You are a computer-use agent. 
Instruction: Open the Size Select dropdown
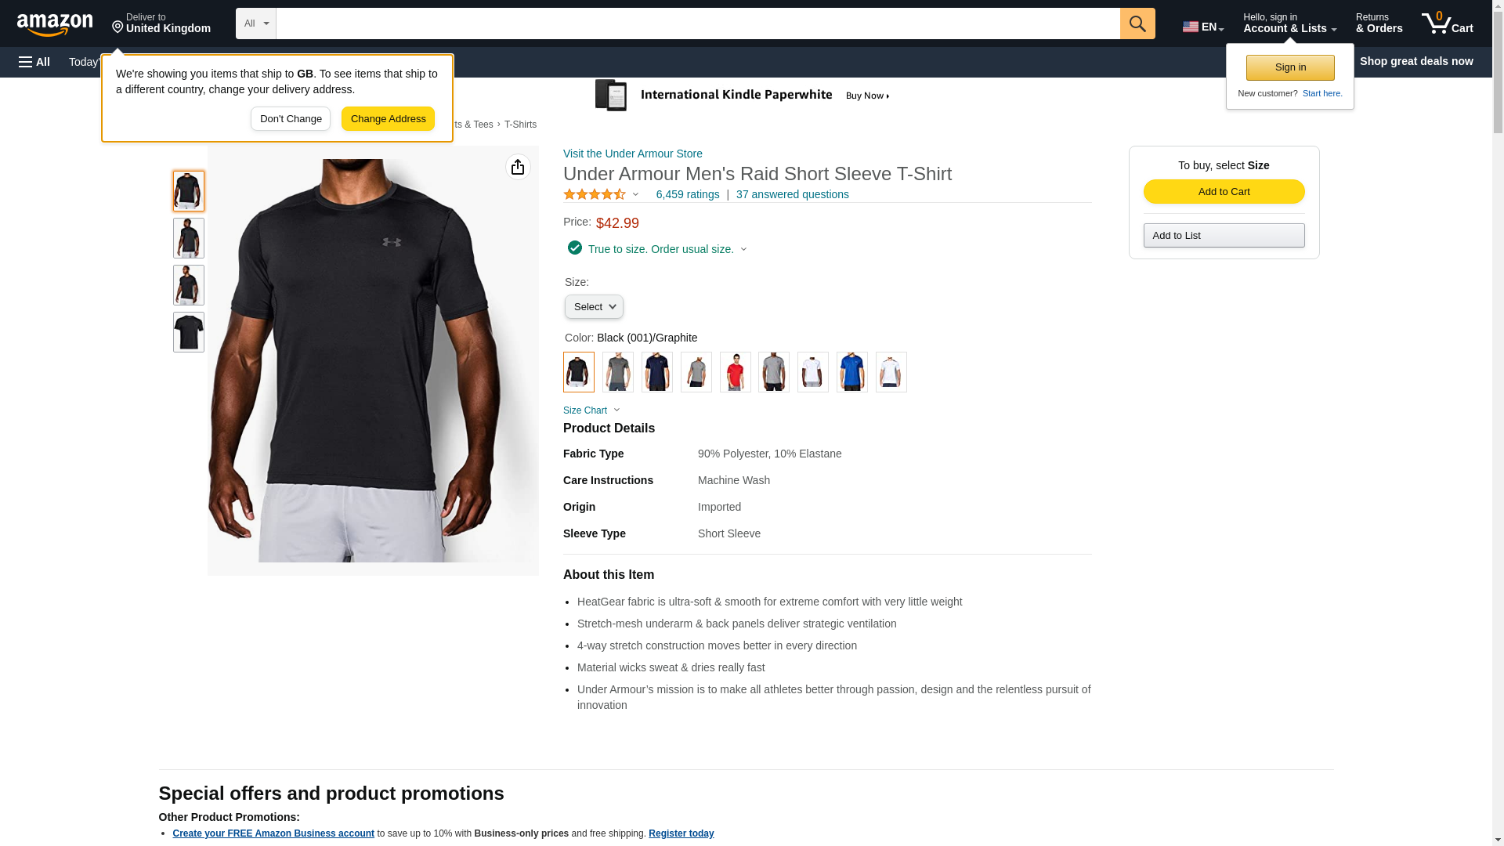(594, 307)
